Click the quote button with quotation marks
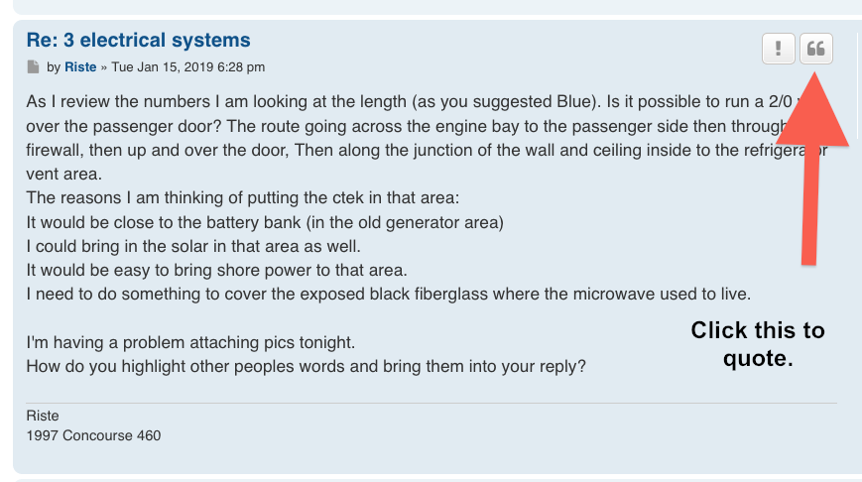Viewport: 862px width, 482px height. point(815,49)
